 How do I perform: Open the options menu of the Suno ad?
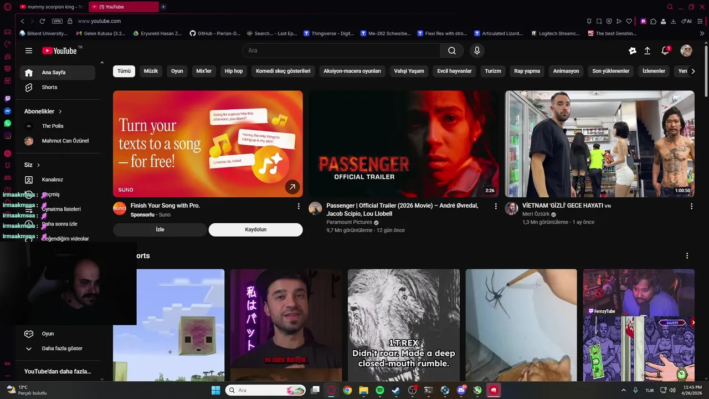(x=299, y=206)
